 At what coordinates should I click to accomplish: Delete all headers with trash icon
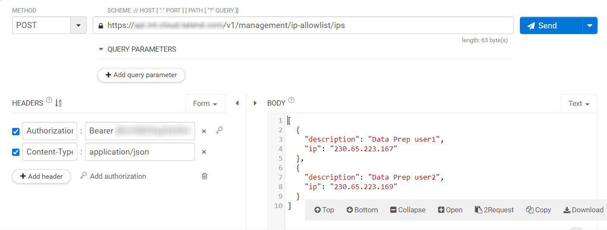click(204, 176)
